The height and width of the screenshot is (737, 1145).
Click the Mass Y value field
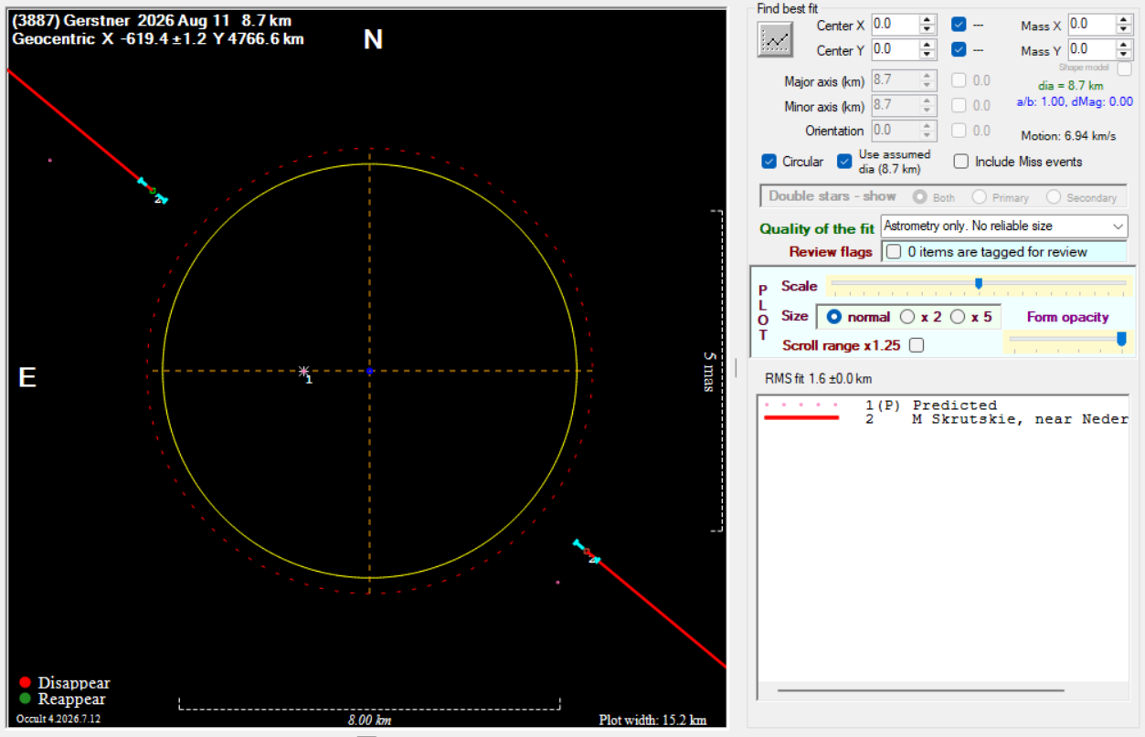point(1091,49)
